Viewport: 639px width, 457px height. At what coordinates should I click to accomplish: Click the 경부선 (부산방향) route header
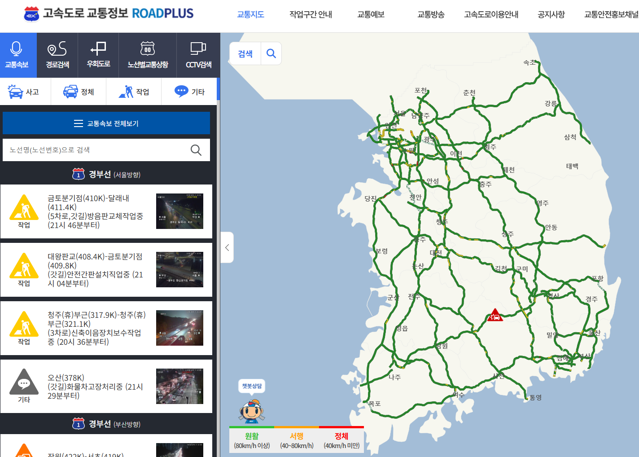106,424
